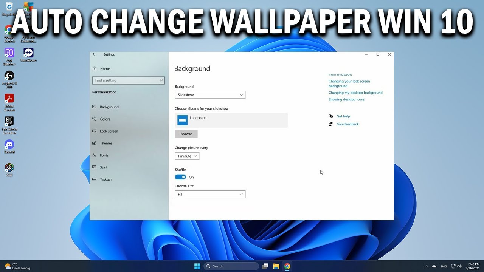This screenshot has height=272, width=484.
Task: Open the Epic Games Launcher shortcut
Action: point(9,125)
